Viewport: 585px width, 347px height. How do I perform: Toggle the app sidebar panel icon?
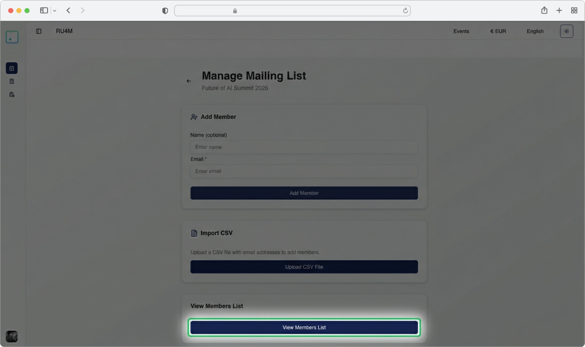(39, 31)
